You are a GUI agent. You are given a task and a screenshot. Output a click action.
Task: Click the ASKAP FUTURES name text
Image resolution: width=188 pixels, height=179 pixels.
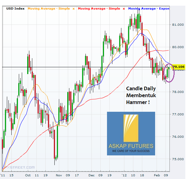pyautogui.click(x=131, y=146)
